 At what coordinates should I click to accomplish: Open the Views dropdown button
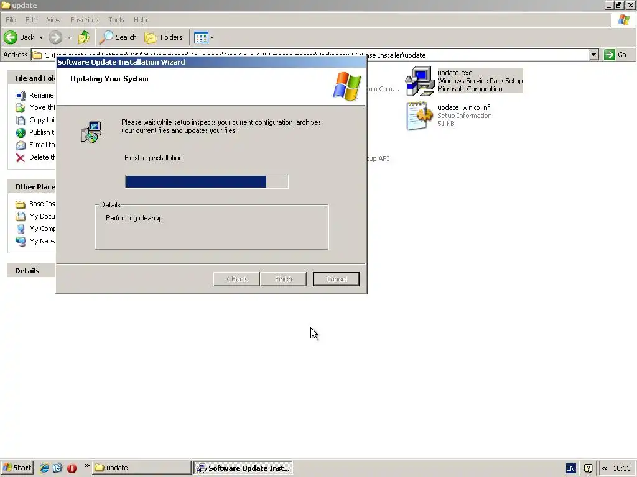[x=203, y=37]
